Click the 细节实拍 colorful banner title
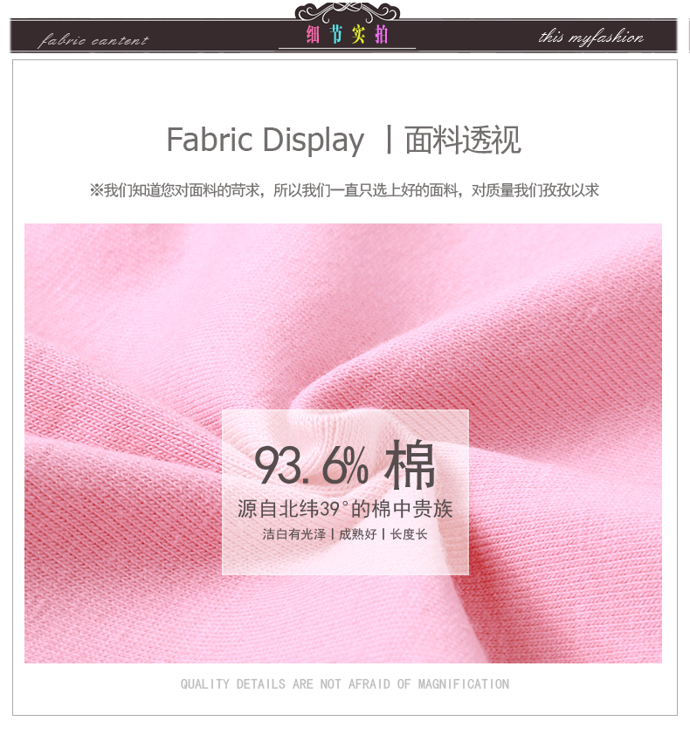Viewport: 690px width, 735px height. click(x=347, y=34)
